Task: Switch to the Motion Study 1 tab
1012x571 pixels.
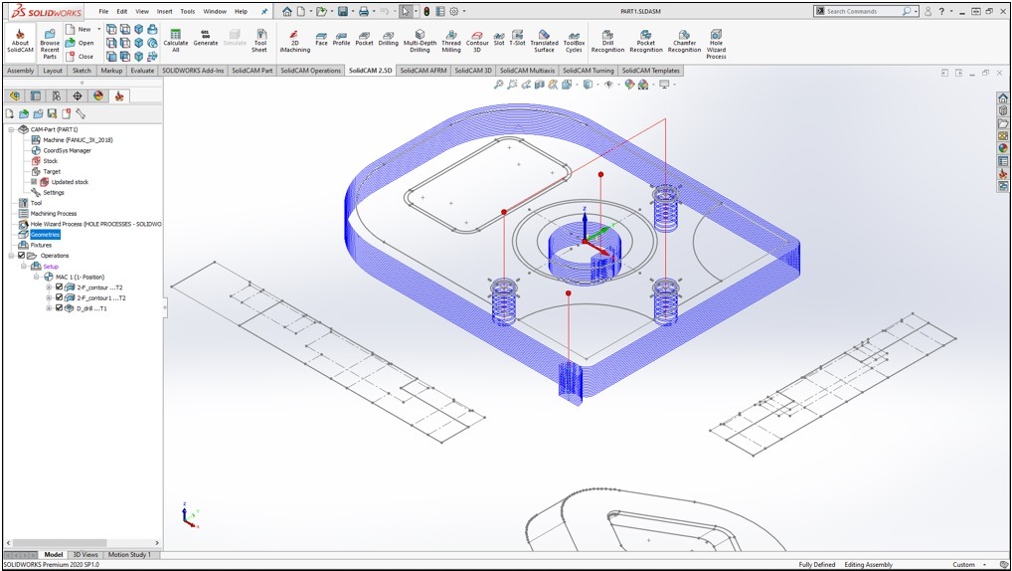Action: (x=129, y=554)
